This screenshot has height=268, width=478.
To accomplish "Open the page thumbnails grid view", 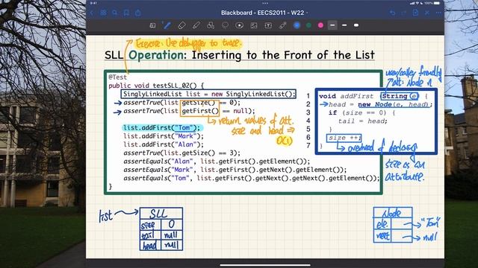I will pos(104,13).
